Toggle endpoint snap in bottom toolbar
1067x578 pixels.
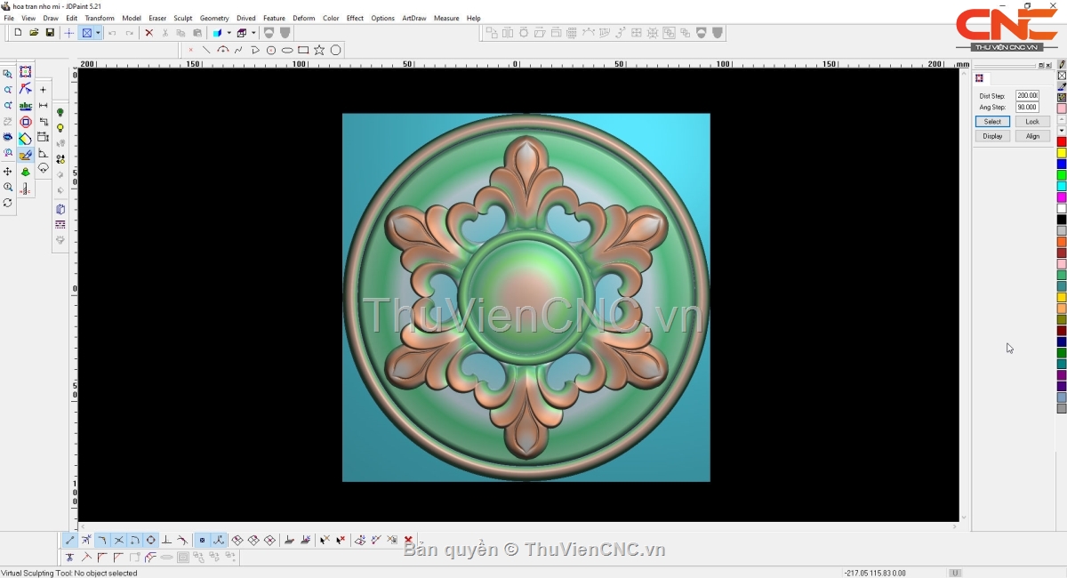[x=69, y=540]
